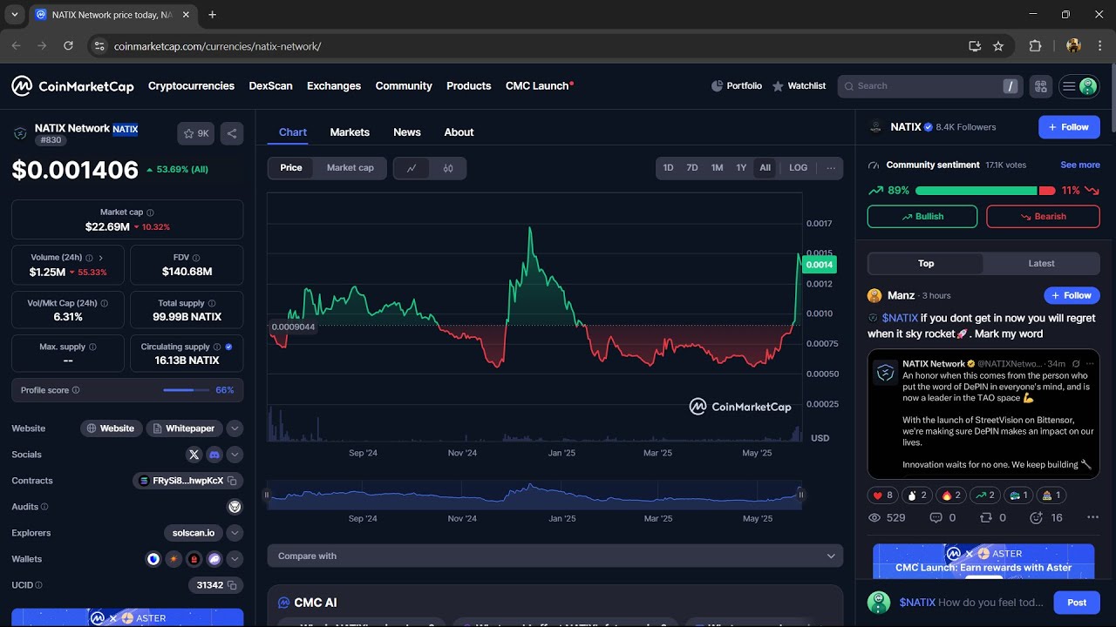
Task: Open more options on Manz's post
Action: pyautogui.click(x=1092, y=517)
